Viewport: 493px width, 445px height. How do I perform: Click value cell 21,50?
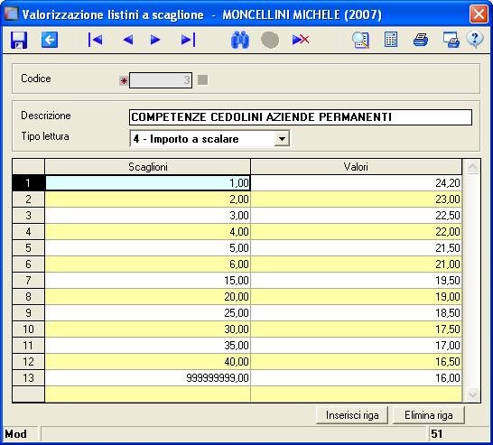click(x=357, y=248)
